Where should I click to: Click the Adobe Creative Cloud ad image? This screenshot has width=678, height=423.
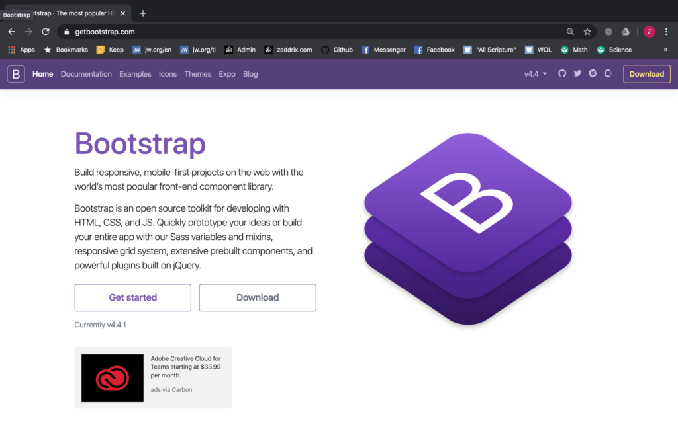click(x=113, y=378)
